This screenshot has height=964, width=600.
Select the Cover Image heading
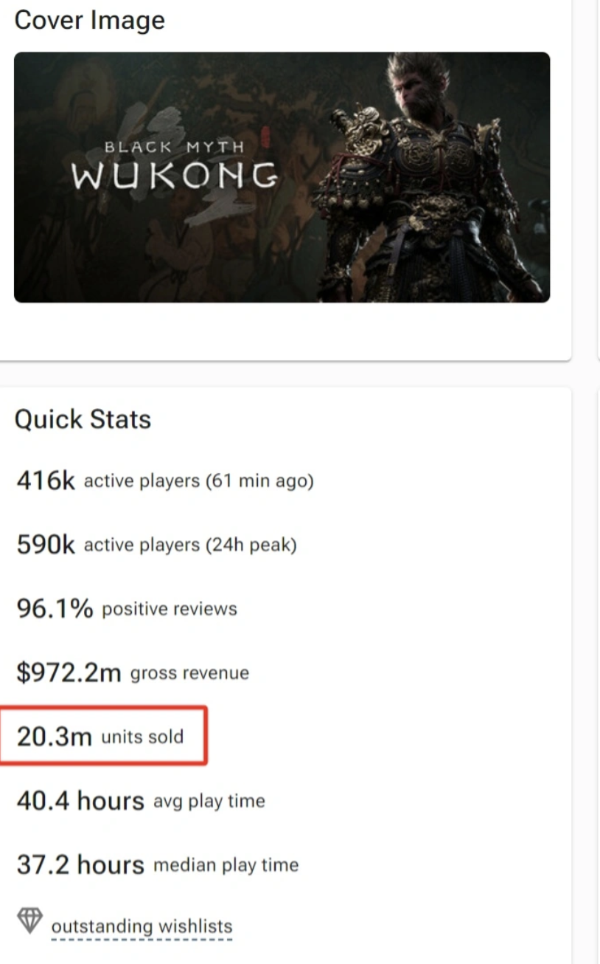tap(90, 20)
